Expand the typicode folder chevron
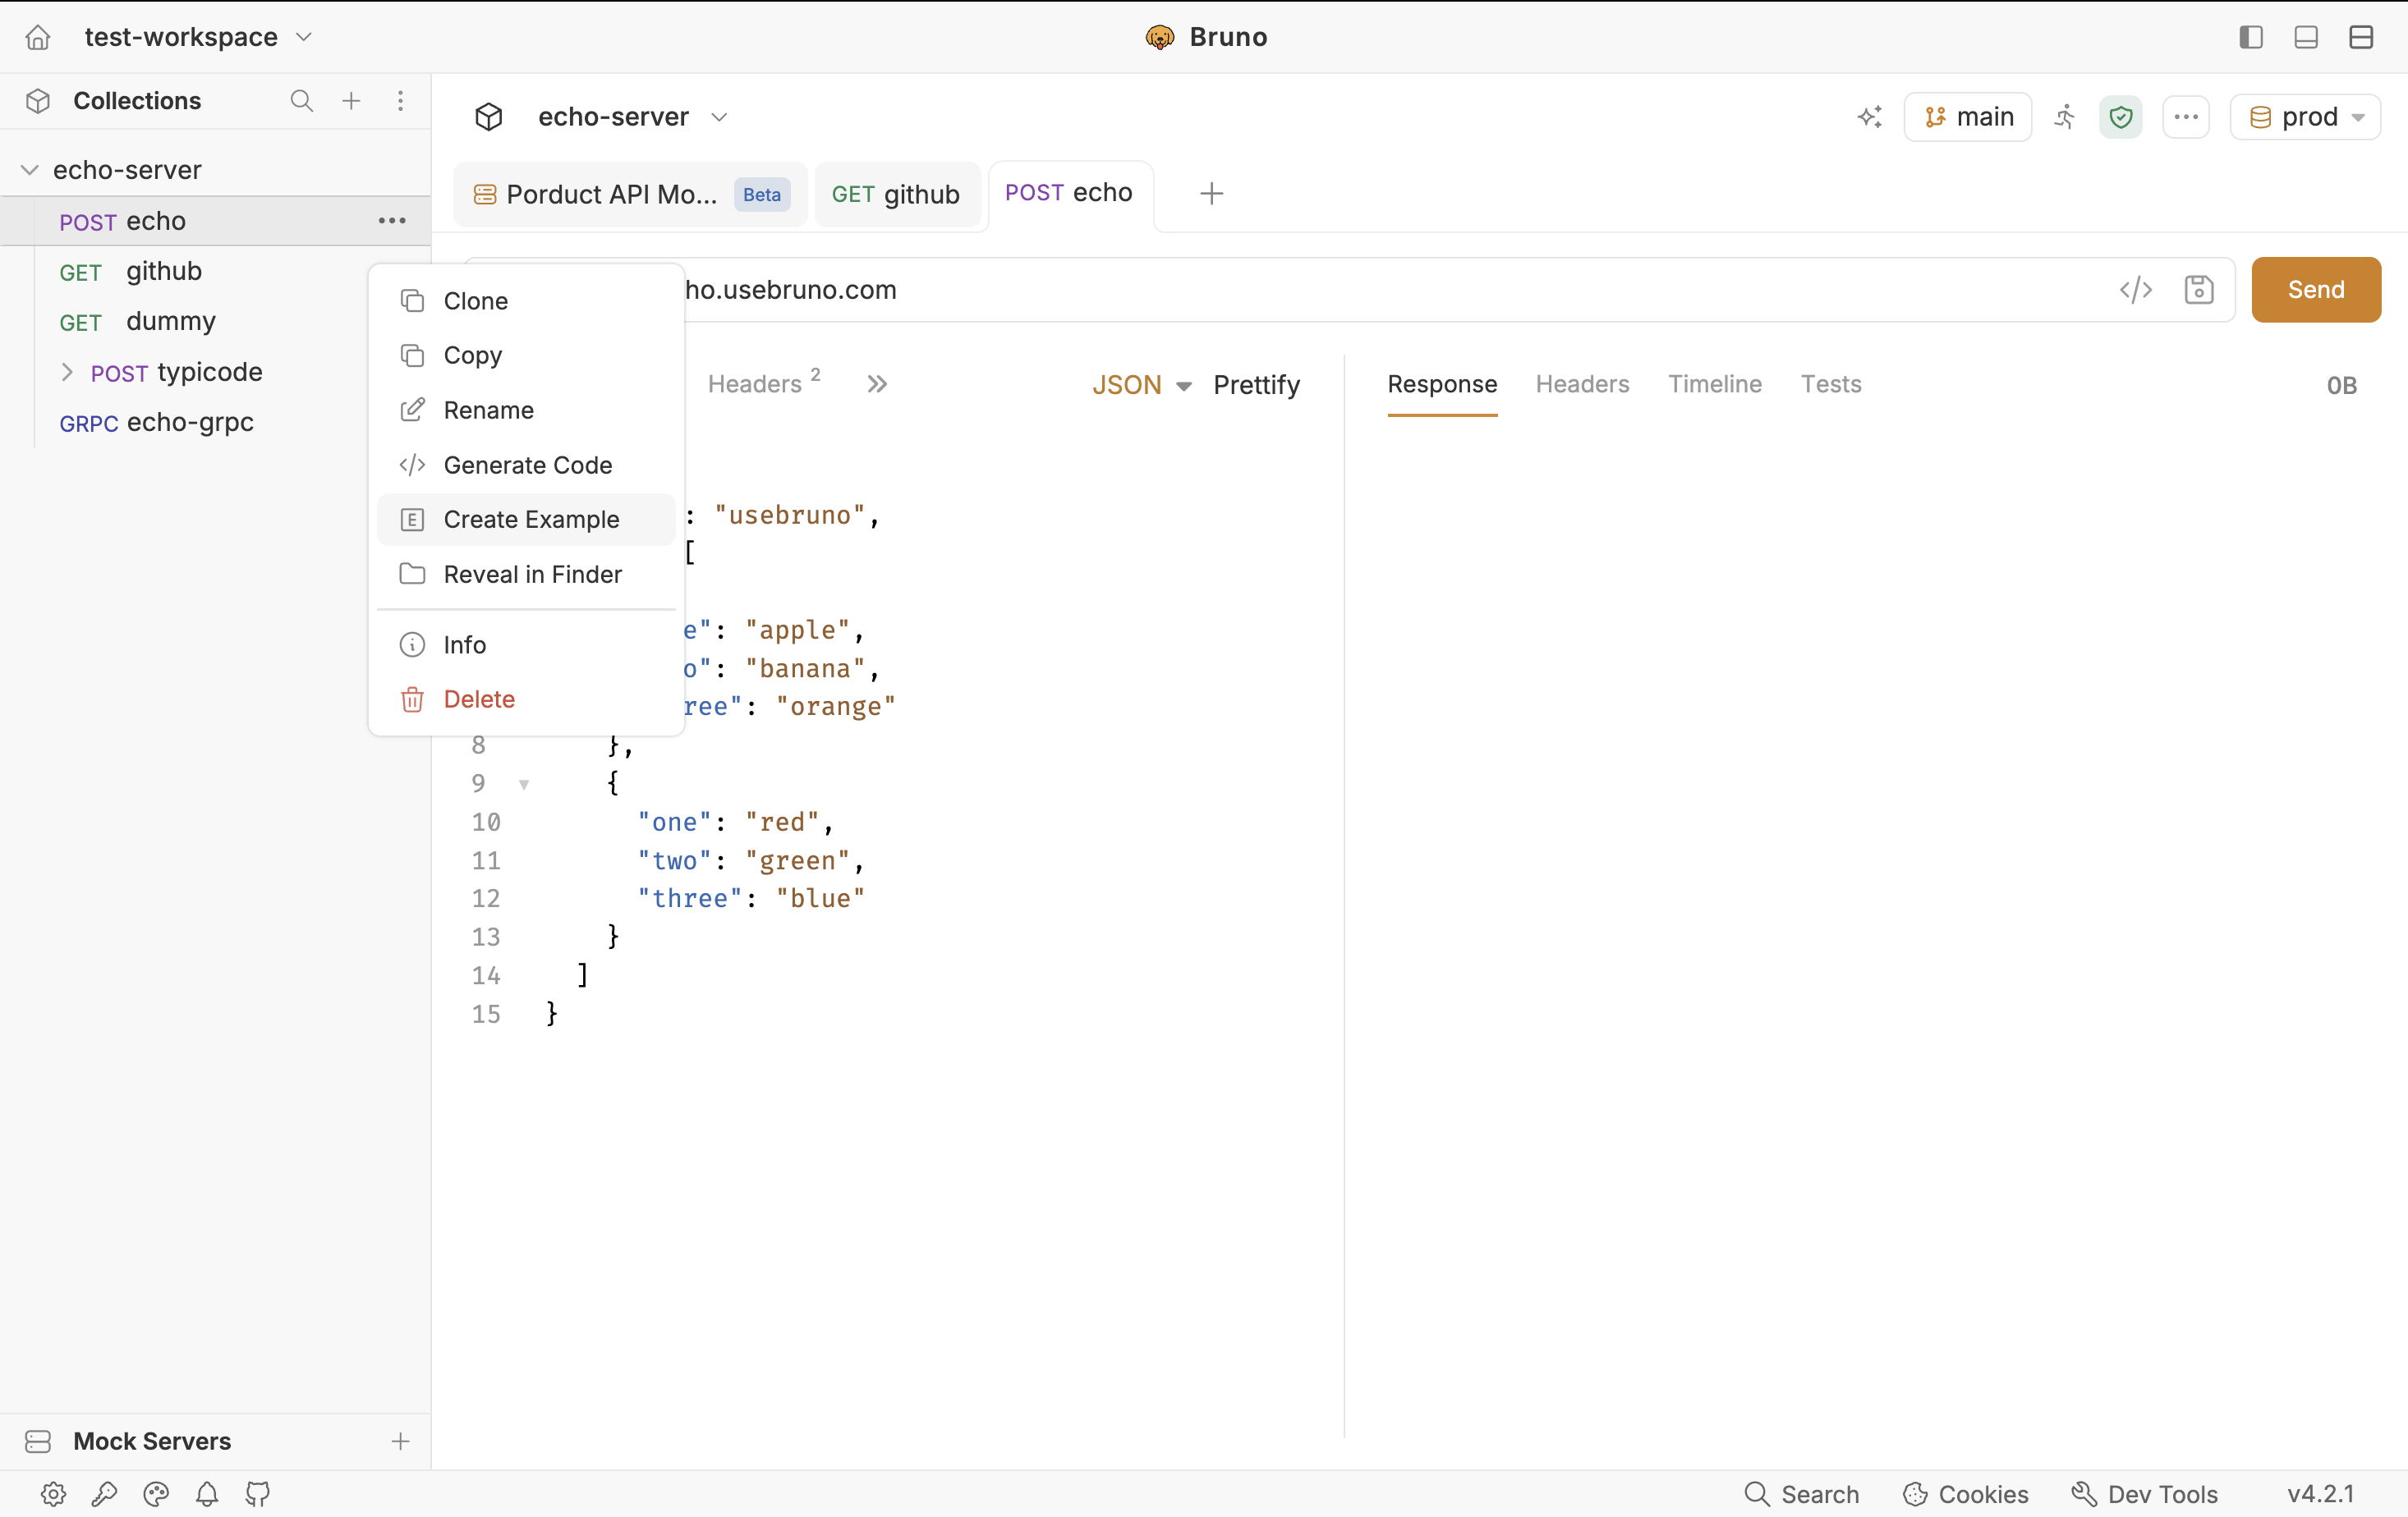Image resolution: width=2408 pixels, height=1517 pixels. (x=67, y=373)
